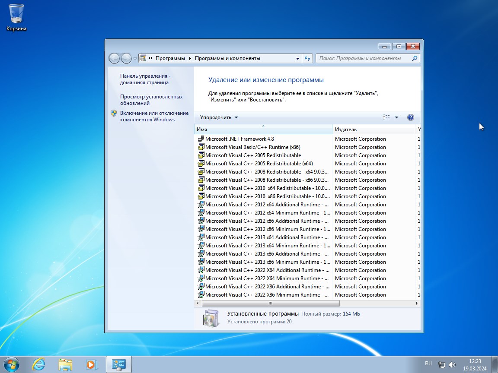
Task: Select Microsoft .NET Framework 4.8 icon
Action: (201, 139)
